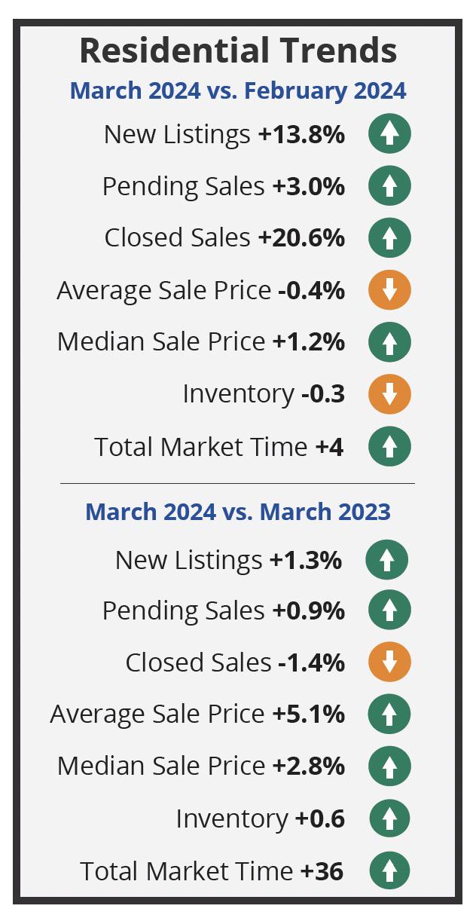Click the Closed Sales +20.6% text
The width and height of the screenshot is (476, 921).
[224, 238]
